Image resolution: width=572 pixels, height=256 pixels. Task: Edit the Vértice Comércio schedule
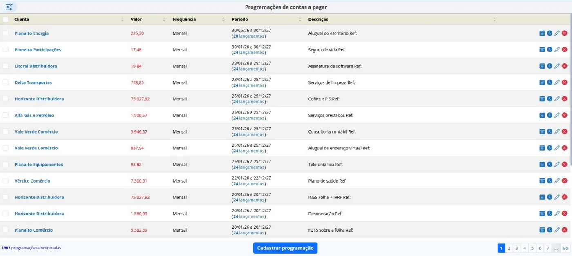[557, 180]
